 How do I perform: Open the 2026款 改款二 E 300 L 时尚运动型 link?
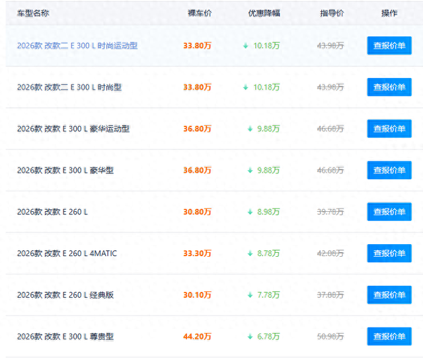tap(77, 46)
